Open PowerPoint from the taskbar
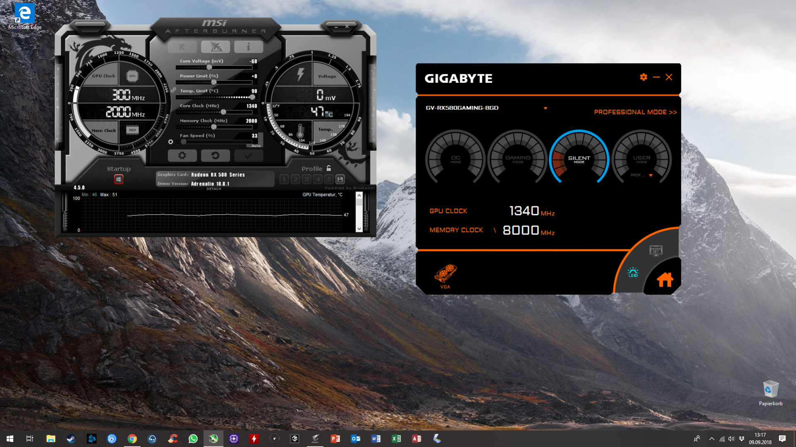This screenshot has width=796, height=447. click(335, 439)
